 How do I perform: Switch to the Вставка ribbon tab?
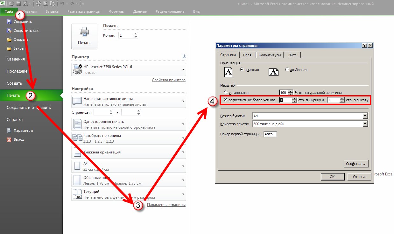point(52,11)
